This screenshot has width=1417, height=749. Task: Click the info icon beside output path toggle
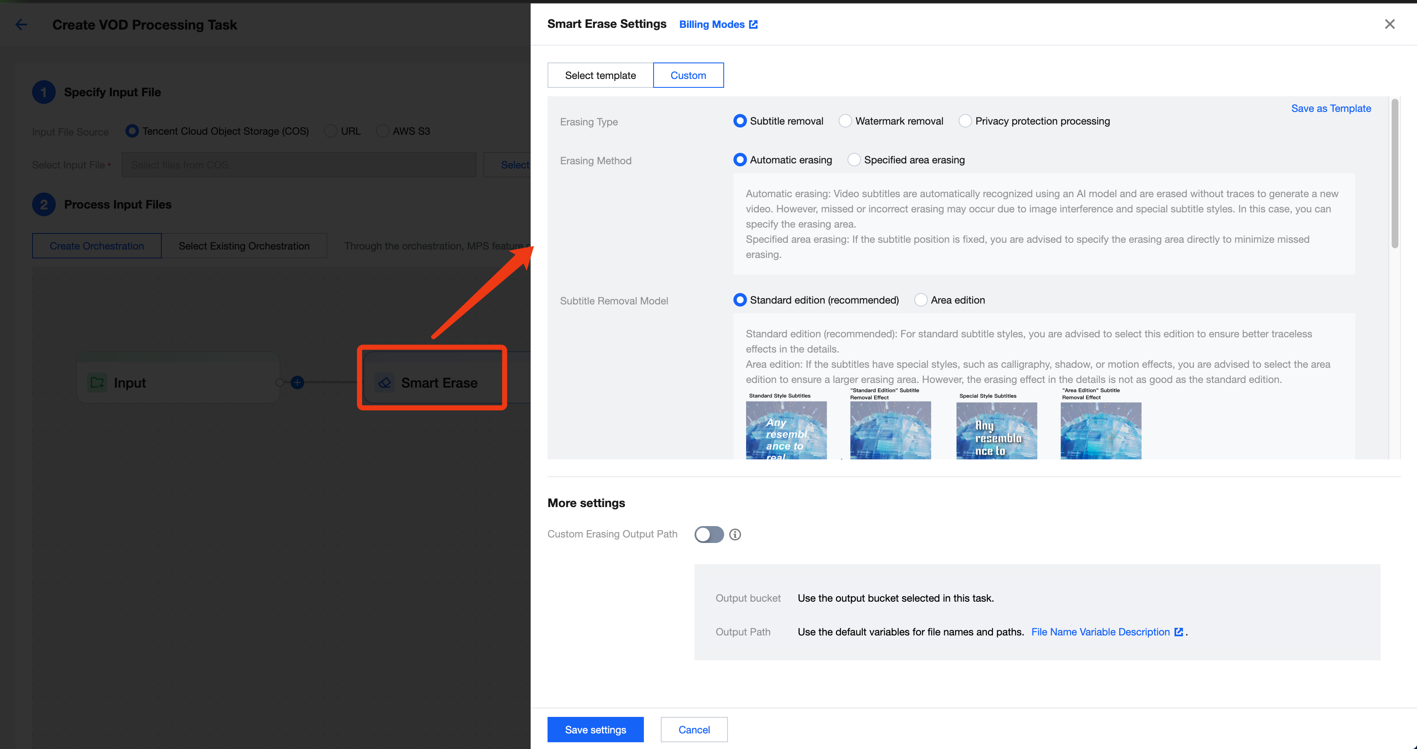tap(735, 535)
